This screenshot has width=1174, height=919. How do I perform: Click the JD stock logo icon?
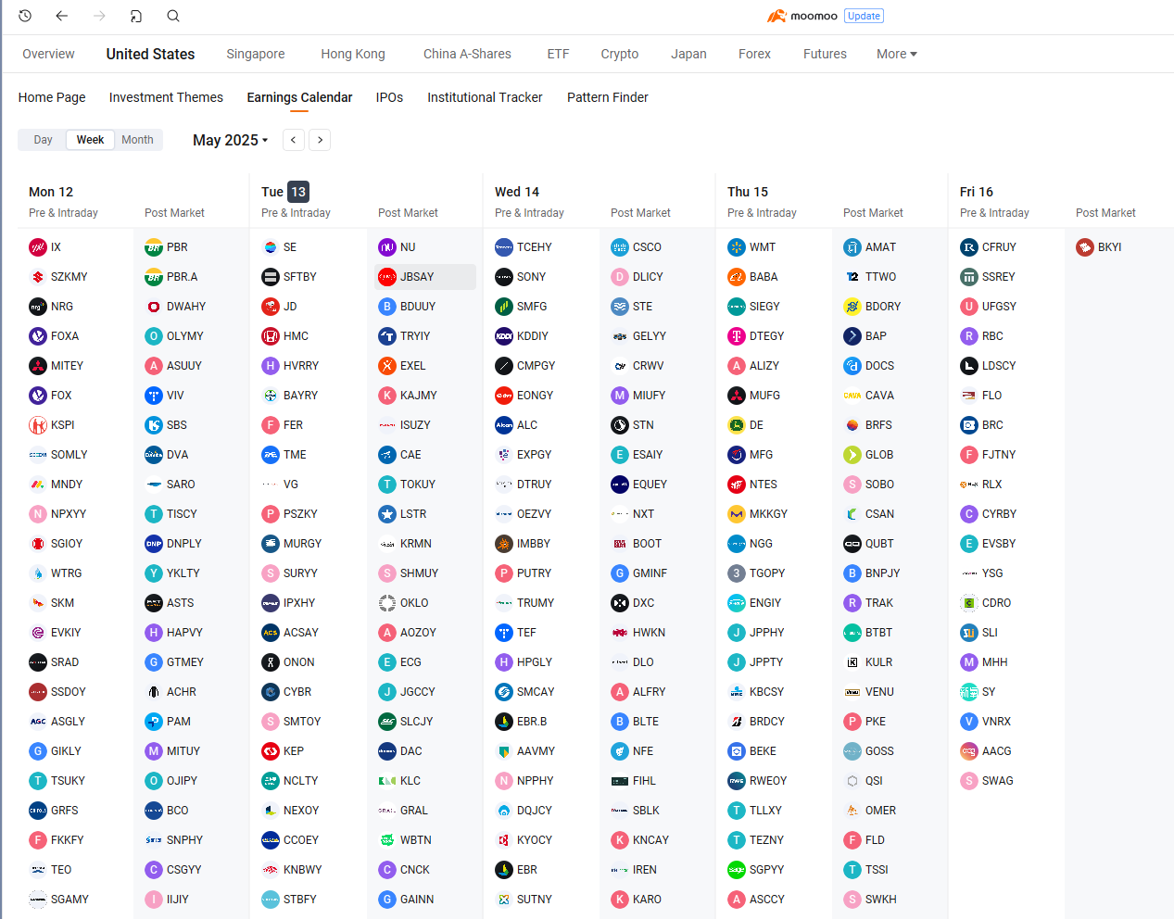click(271, 307)
